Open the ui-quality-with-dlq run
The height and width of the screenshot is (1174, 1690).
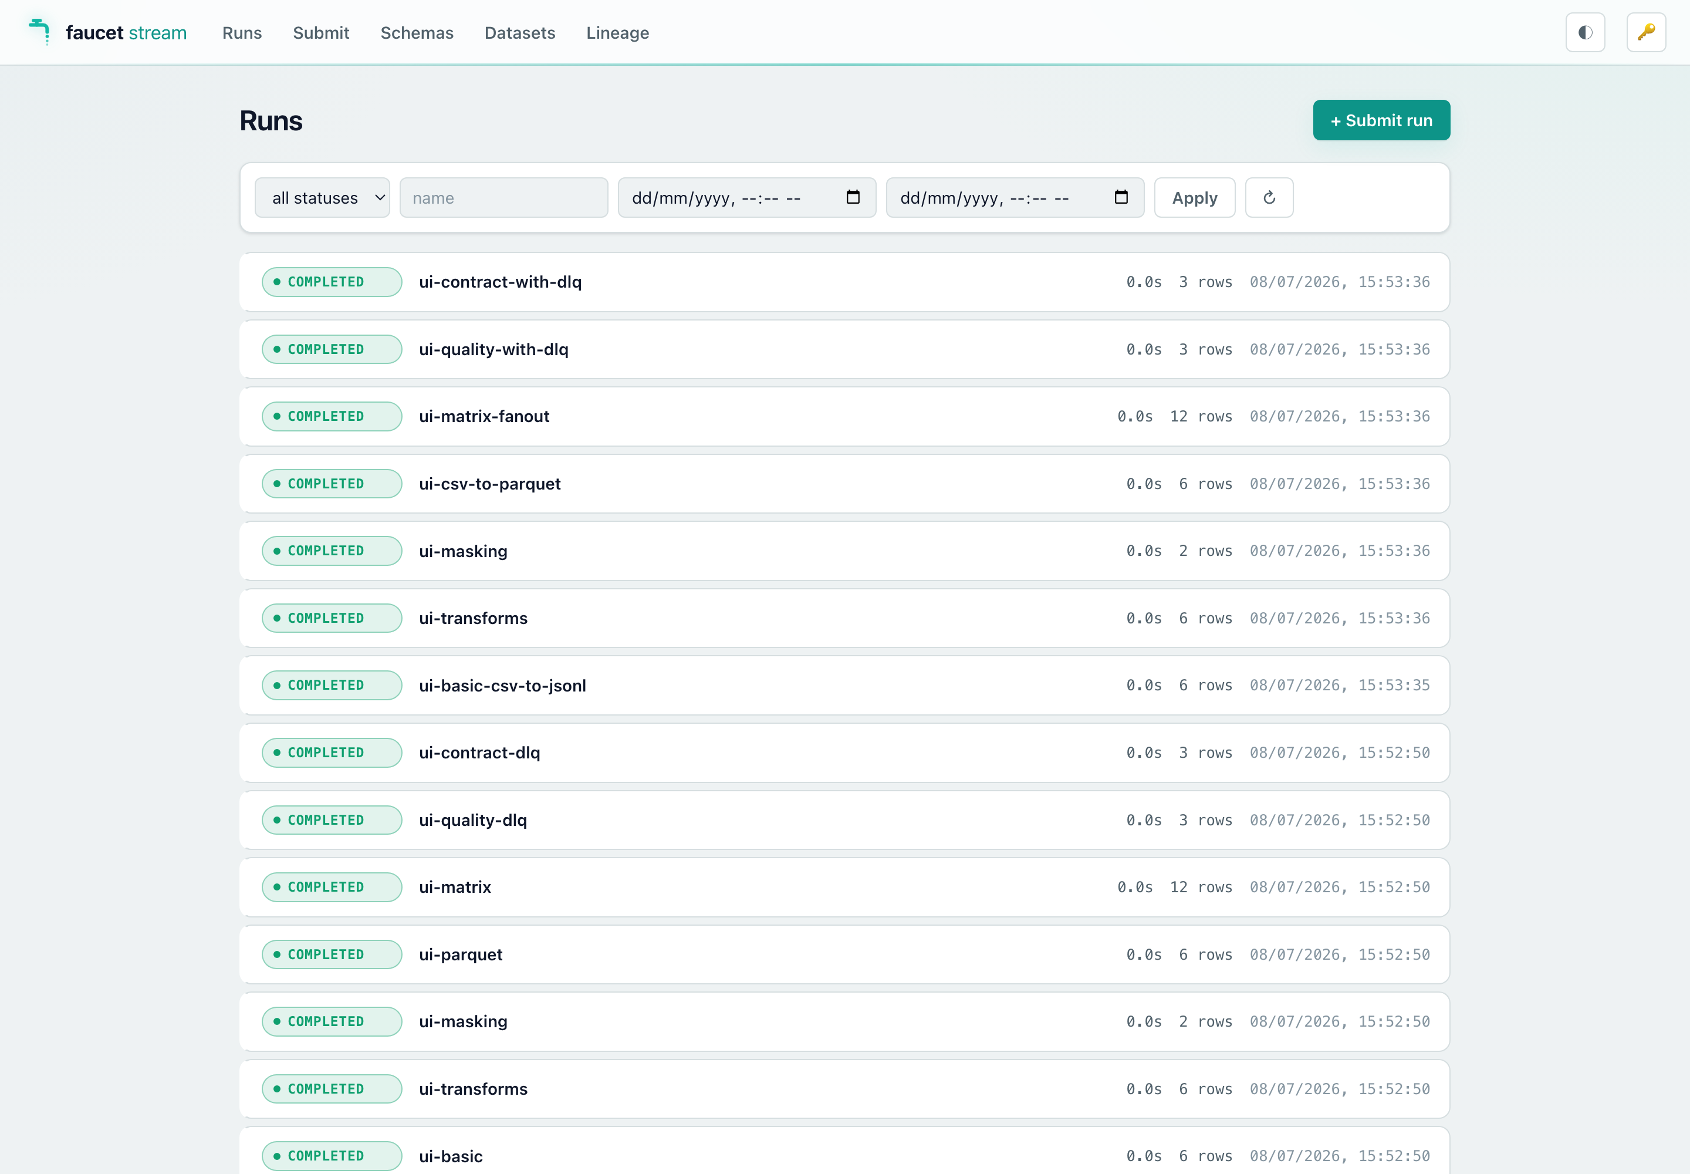point(844,349)
